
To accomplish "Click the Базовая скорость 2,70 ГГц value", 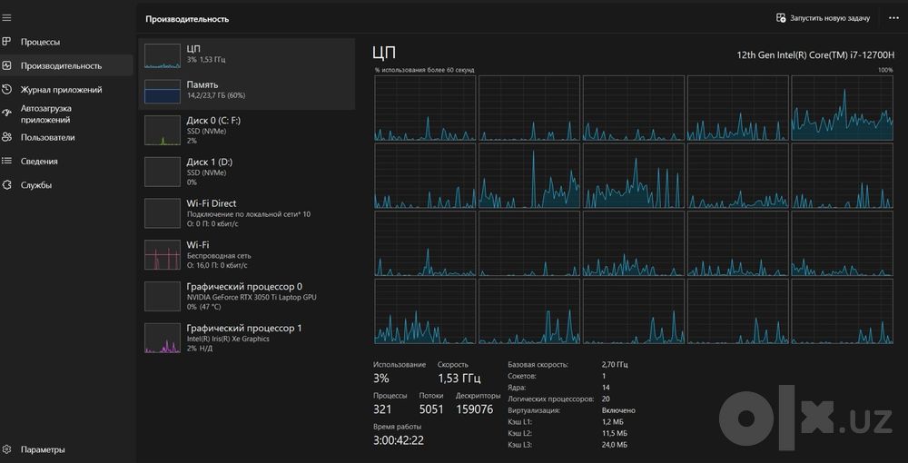I will point(615,365).
